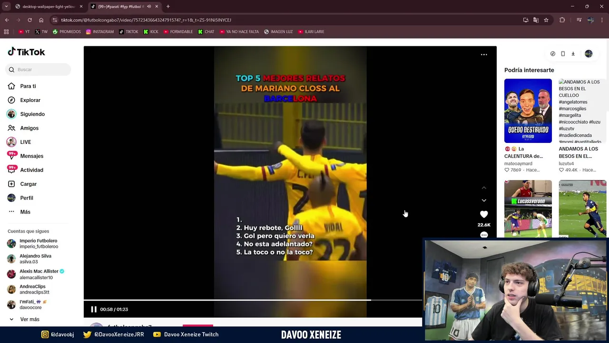Open the INSTAGRAM bookmark

100,32
